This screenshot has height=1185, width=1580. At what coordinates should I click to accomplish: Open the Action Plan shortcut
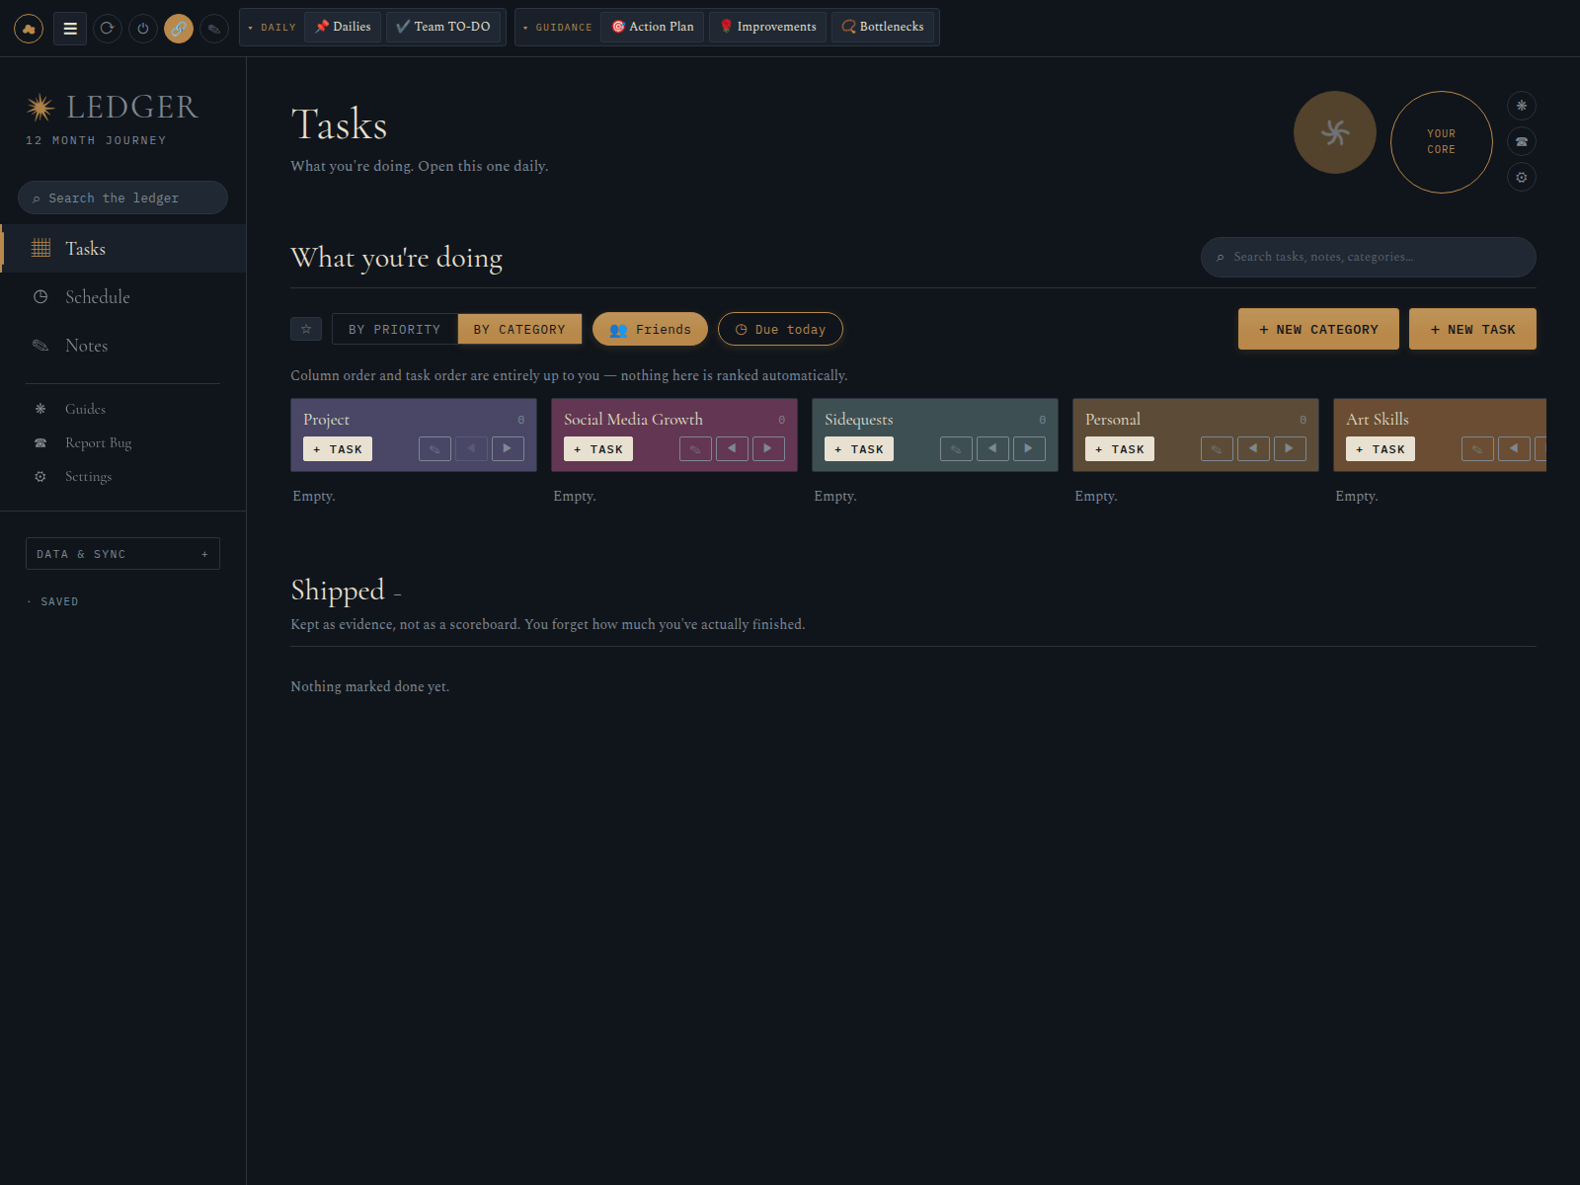click(x=653, y=27)
